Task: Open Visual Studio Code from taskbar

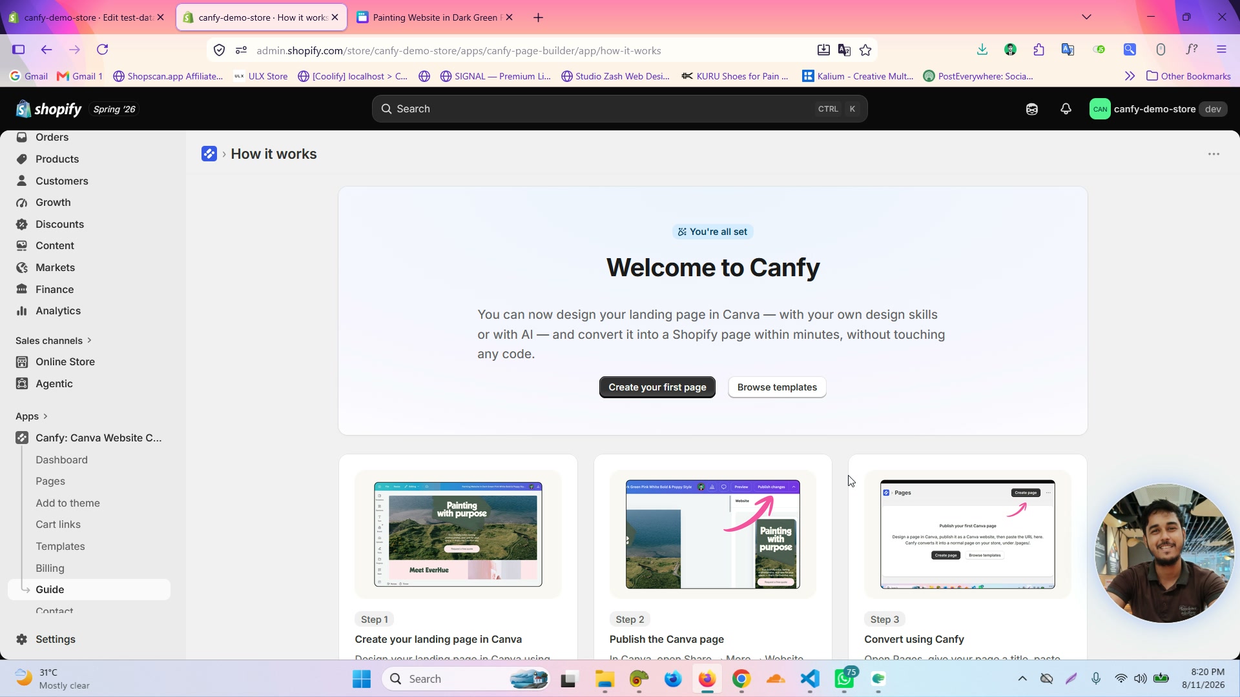Action: pyautogui.click(x=809, y=679)
